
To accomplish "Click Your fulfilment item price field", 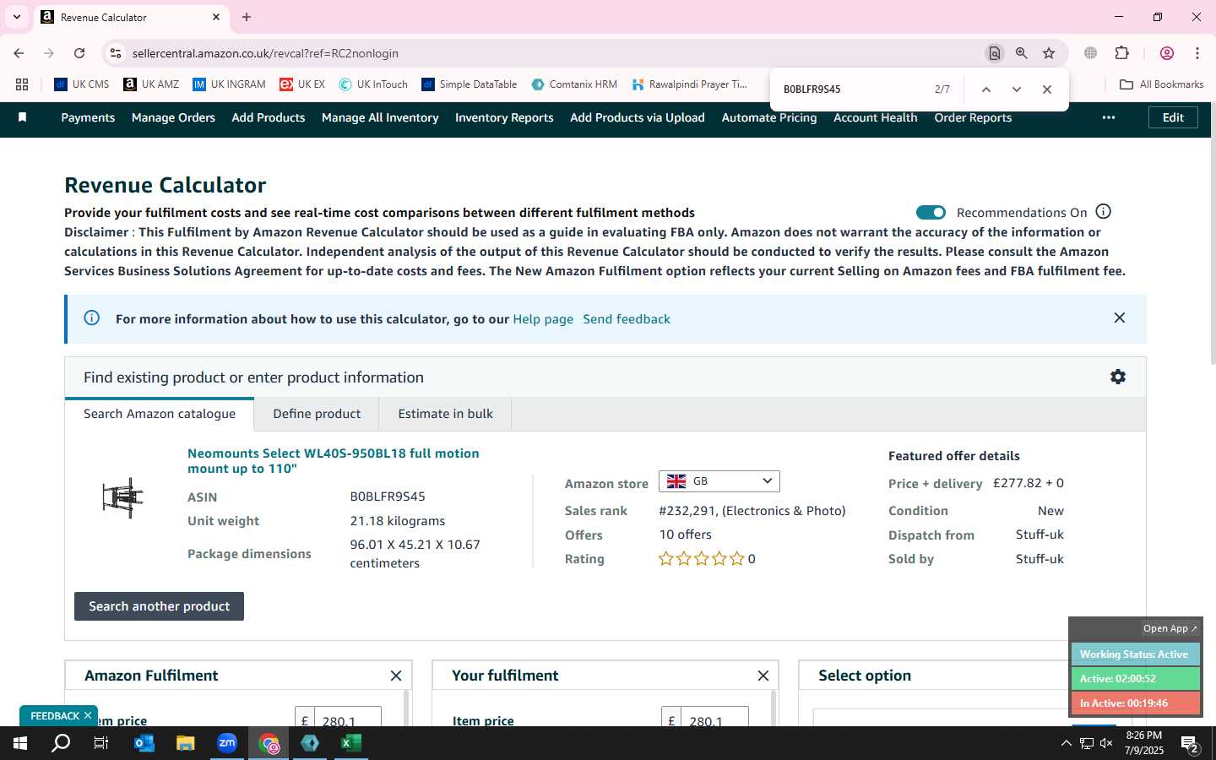I will tap(714, 718).
